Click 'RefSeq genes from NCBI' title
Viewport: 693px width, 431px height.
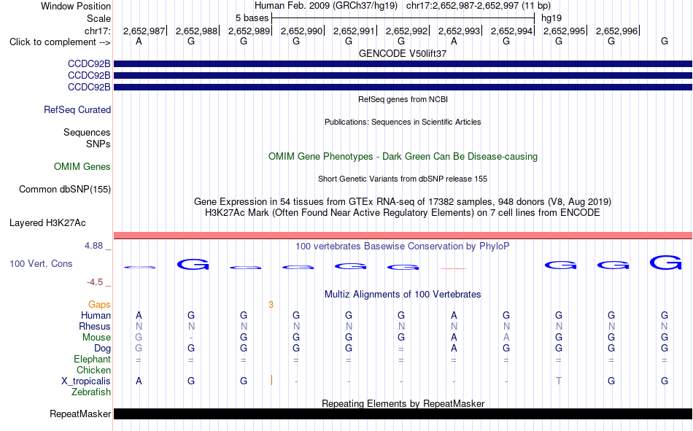[x=403, y=99]
